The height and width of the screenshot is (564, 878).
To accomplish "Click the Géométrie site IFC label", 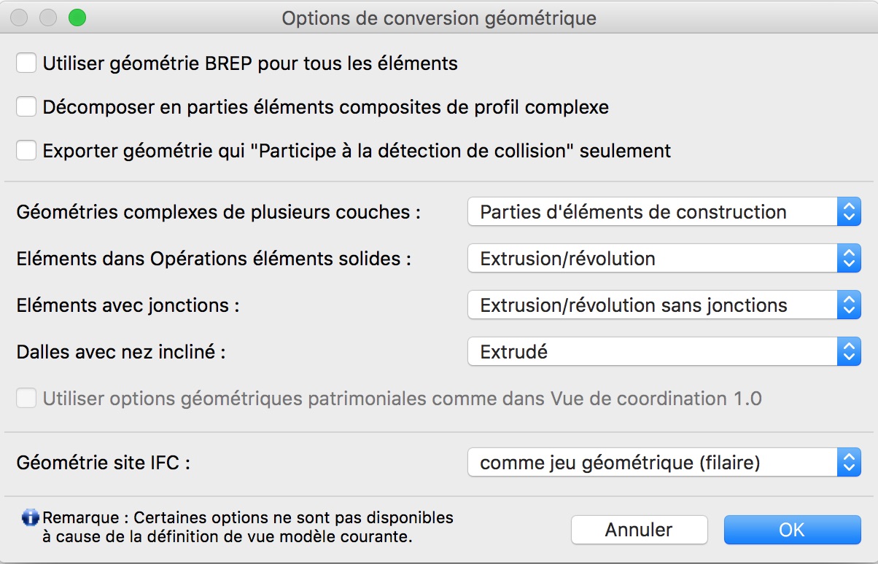I will 103,463.
